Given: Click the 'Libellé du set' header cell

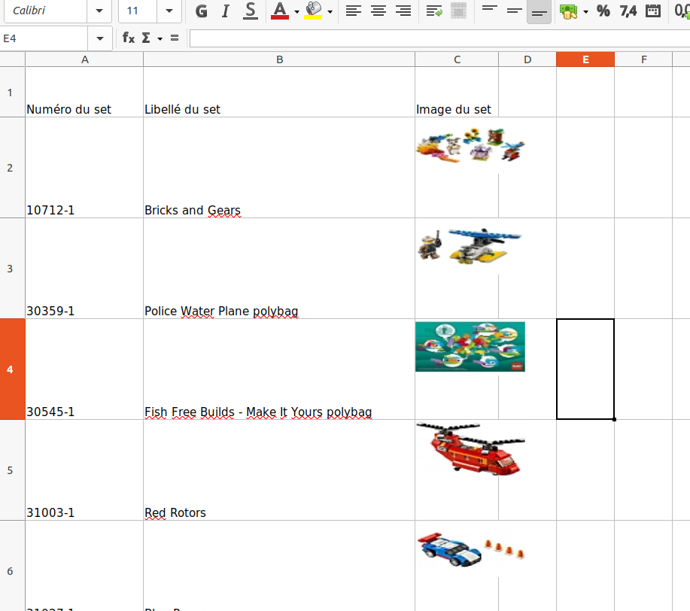Looking at the screenshot, I should coord(279,92).
